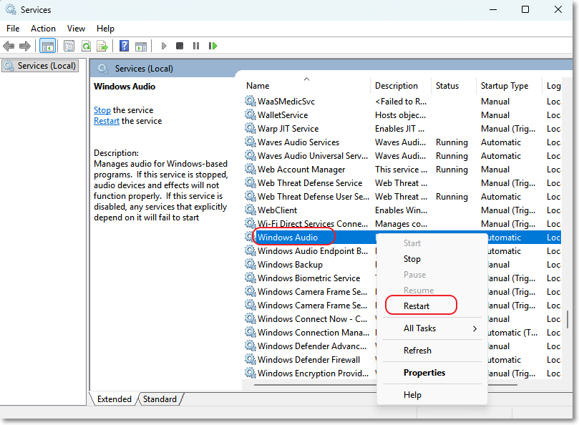Click the gear icon beside Web Account Manager
579x425 pixels.
click(x=250, y=169)
